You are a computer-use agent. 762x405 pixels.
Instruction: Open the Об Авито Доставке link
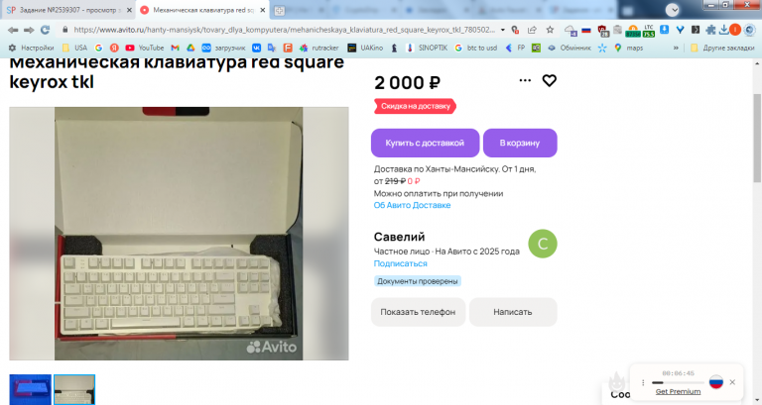[412, 205]
